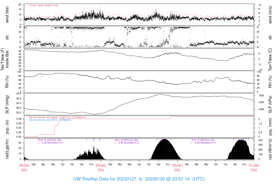Select the 'wind (m/s)' axis label
The height and width of the screenshot is (190, 278).
[x=270, y=15]
